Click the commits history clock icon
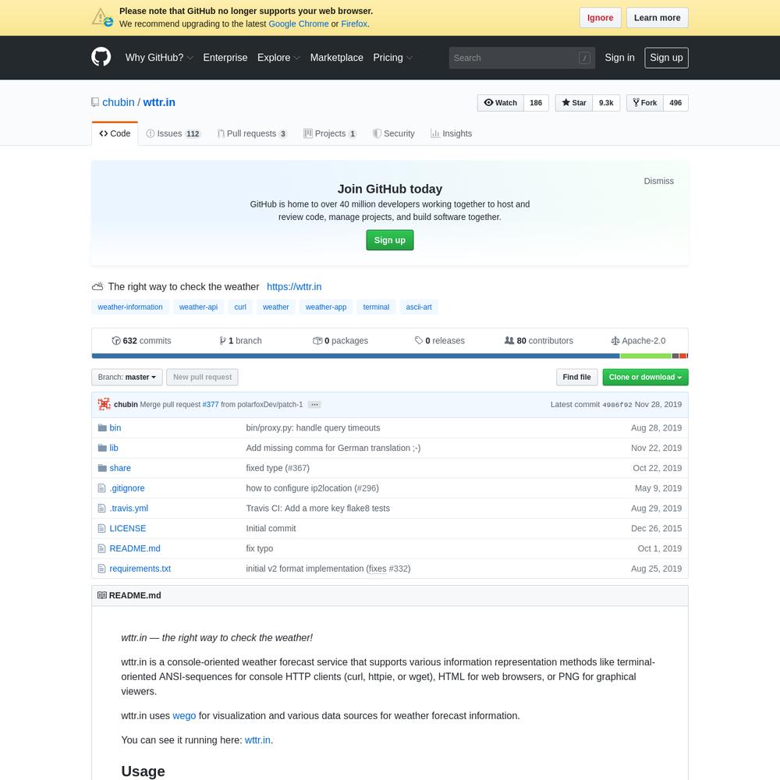Image resolution: width=780 pixels, height=780 pixels. point(116,341)
